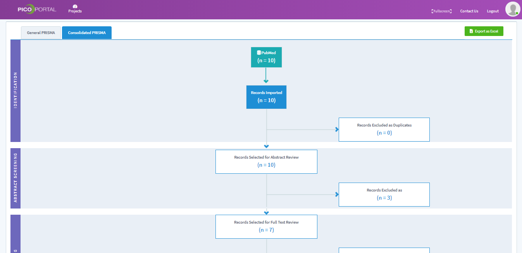
Task: Toggle Fullscreen mode
Action: pos(441,11)
